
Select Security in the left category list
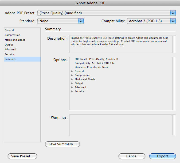pos(22,54)
